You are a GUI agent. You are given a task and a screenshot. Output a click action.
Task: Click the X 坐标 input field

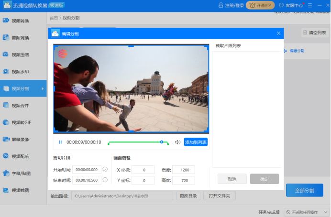point(143,170)
